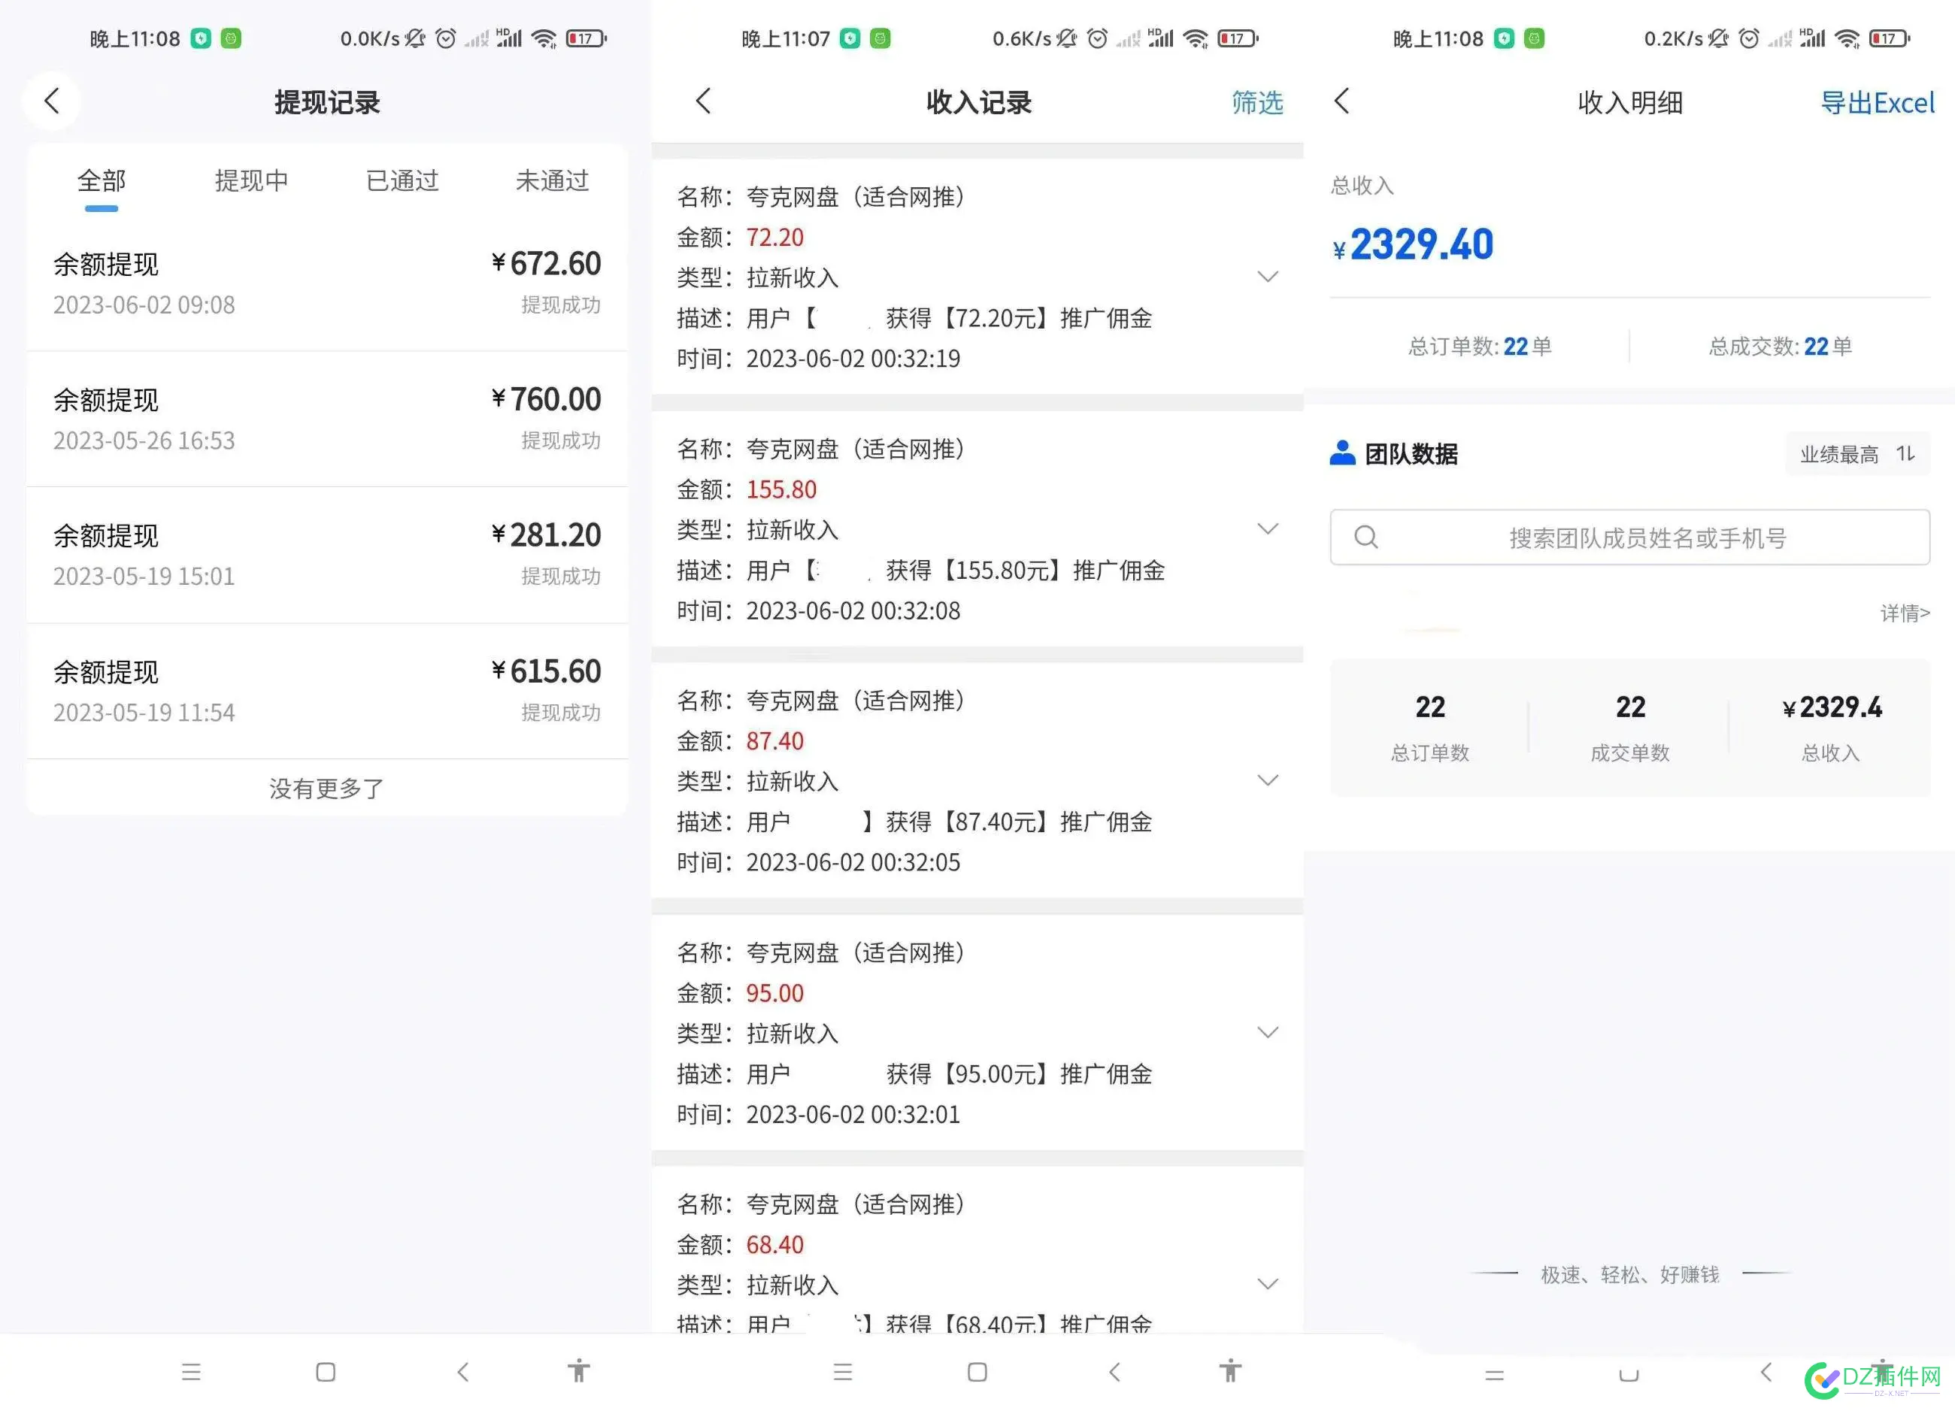The height and width of the screenshot is (1411, 1955).
Task: Open team member 详情> link
Action: coord(1905,613)
